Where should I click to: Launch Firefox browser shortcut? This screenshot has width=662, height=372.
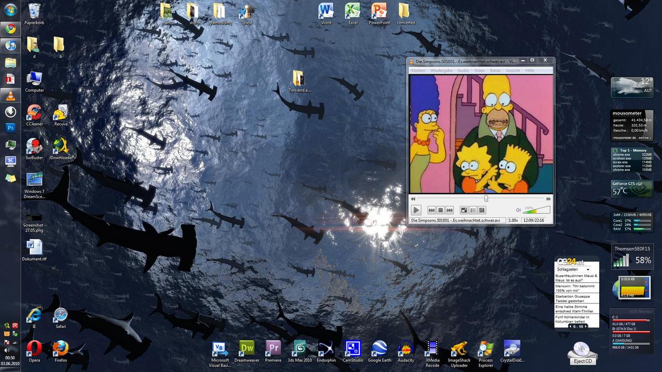61,351
